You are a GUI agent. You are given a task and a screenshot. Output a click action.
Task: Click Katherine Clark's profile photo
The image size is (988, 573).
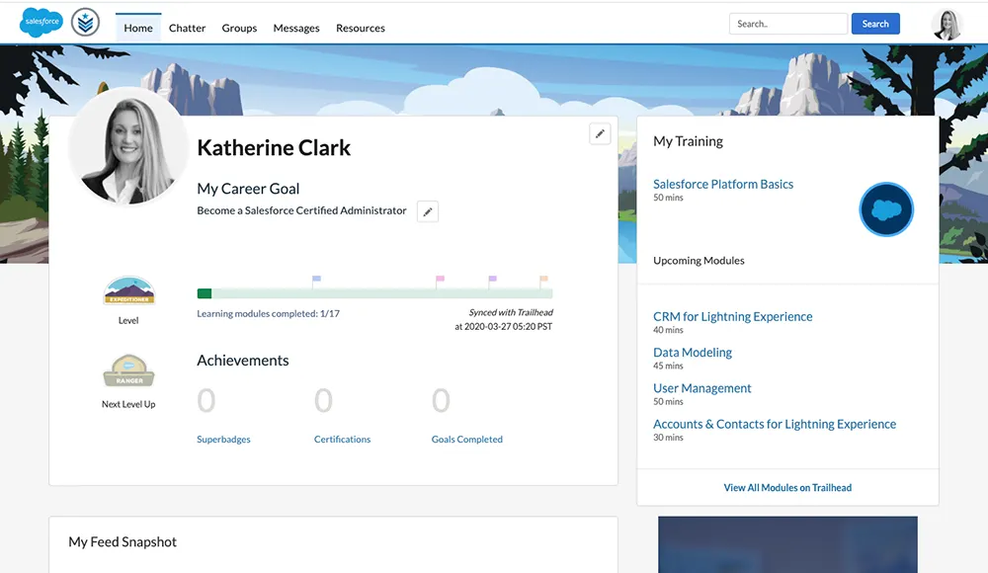128,147
